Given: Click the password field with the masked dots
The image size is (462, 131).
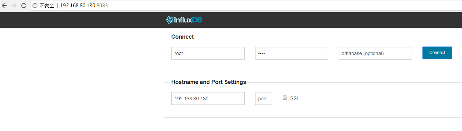Looking at the screenshot, I should (x=291, y=53).
